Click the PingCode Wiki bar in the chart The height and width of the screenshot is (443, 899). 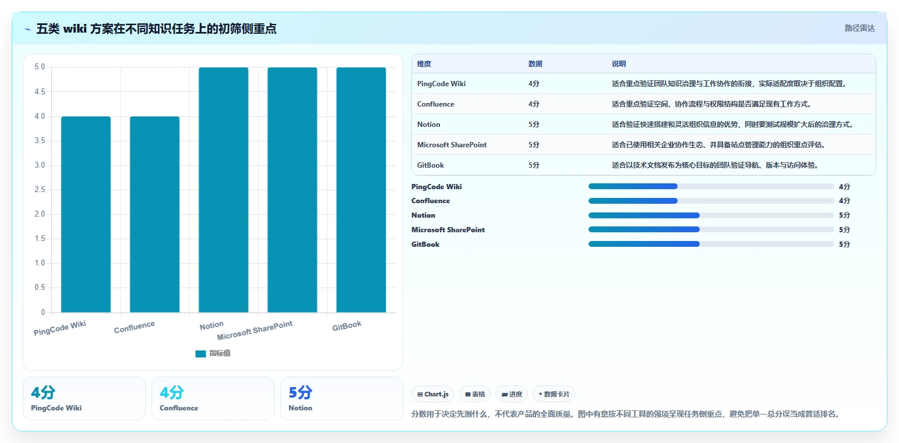(86, 214)
